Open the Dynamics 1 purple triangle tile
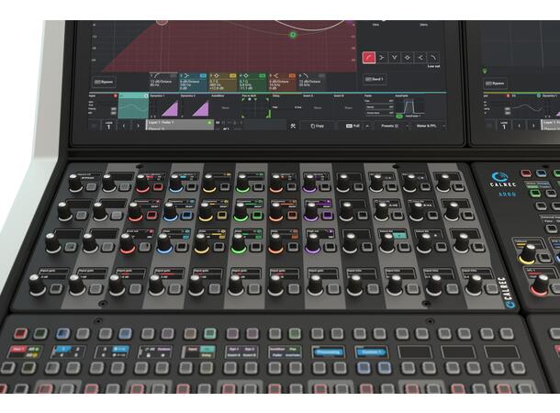 point(163,106)
